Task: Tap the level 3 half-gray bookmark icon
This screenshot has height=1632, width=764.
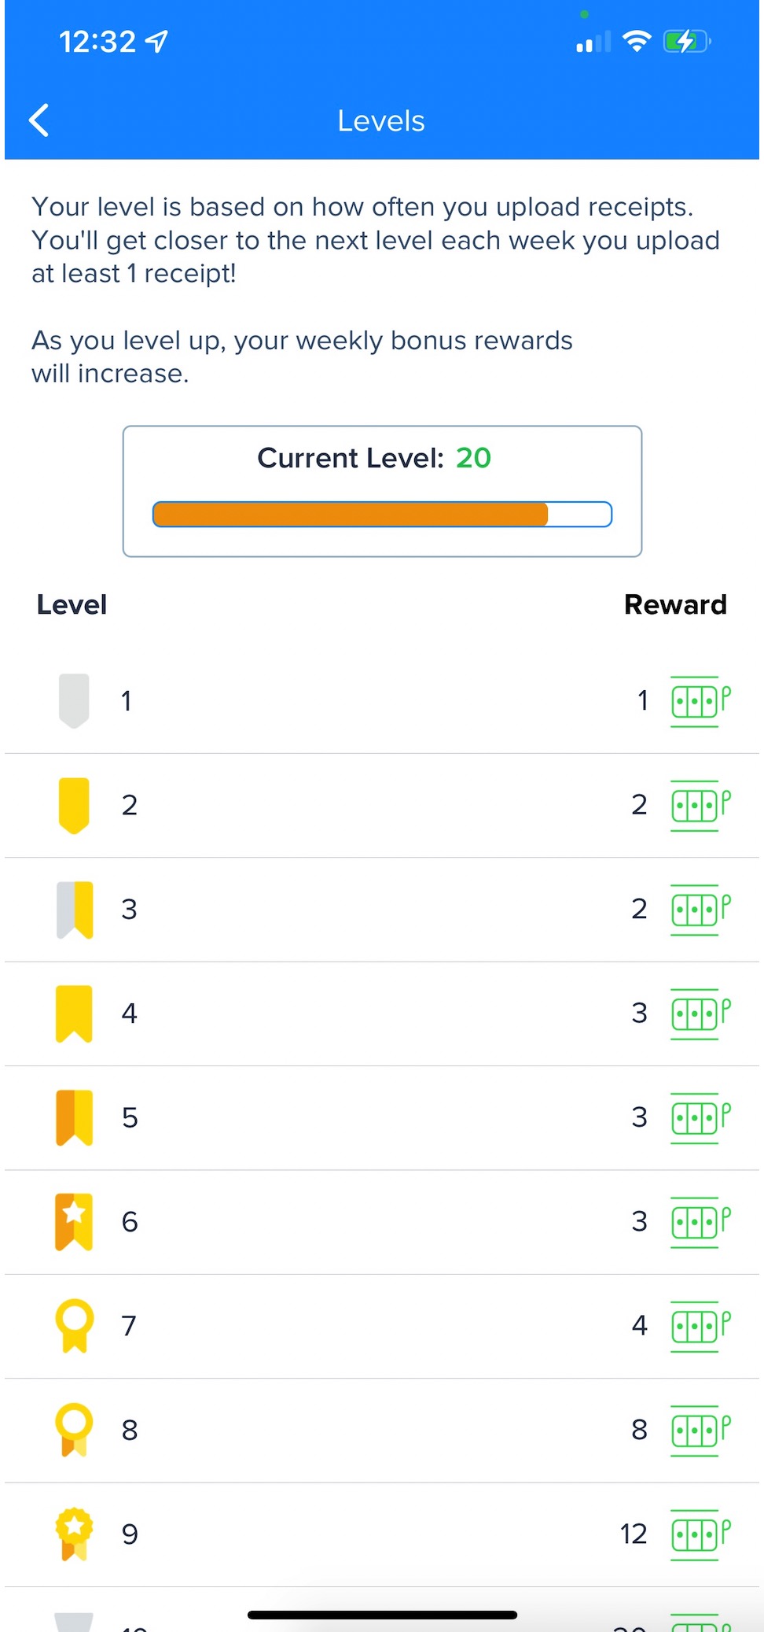Action: click(75, 910)
